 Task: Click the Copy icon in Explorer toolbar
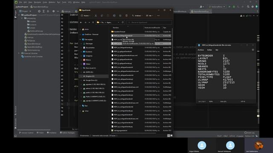(x=102, y=16)
